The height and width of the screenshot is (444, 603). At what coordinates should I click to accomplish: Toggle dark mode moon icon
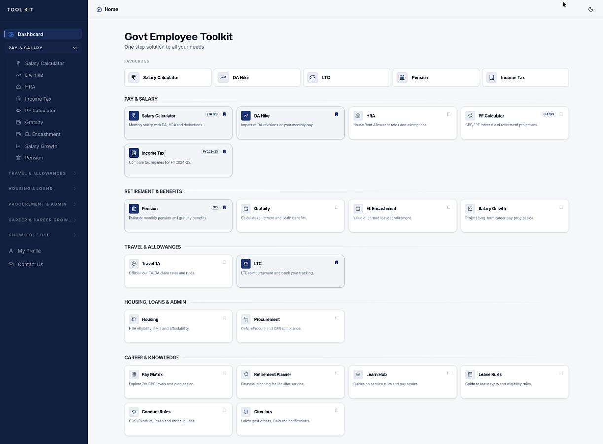(x=591, y=9)
